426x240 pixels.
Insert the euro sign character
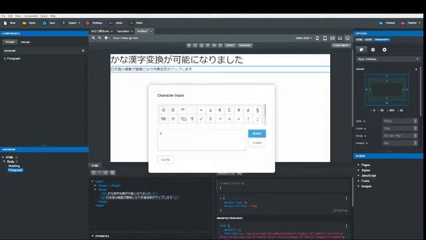[x=220, y=110]
